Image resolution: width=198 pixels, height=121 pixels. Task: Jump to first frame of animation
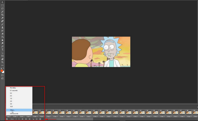point(19,119)
